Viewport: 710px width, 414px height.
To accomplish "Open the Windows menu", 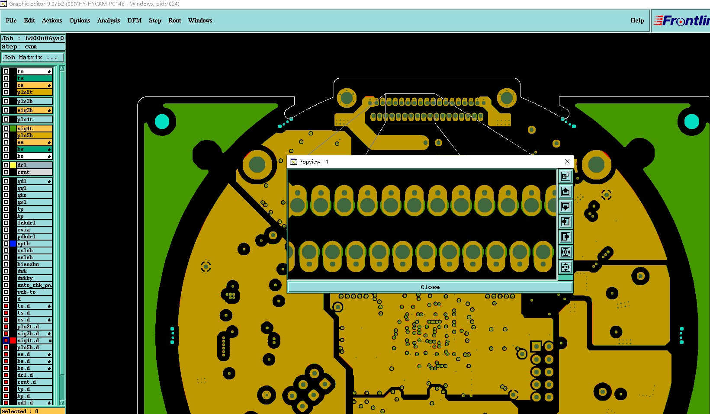I will point(200,20).
